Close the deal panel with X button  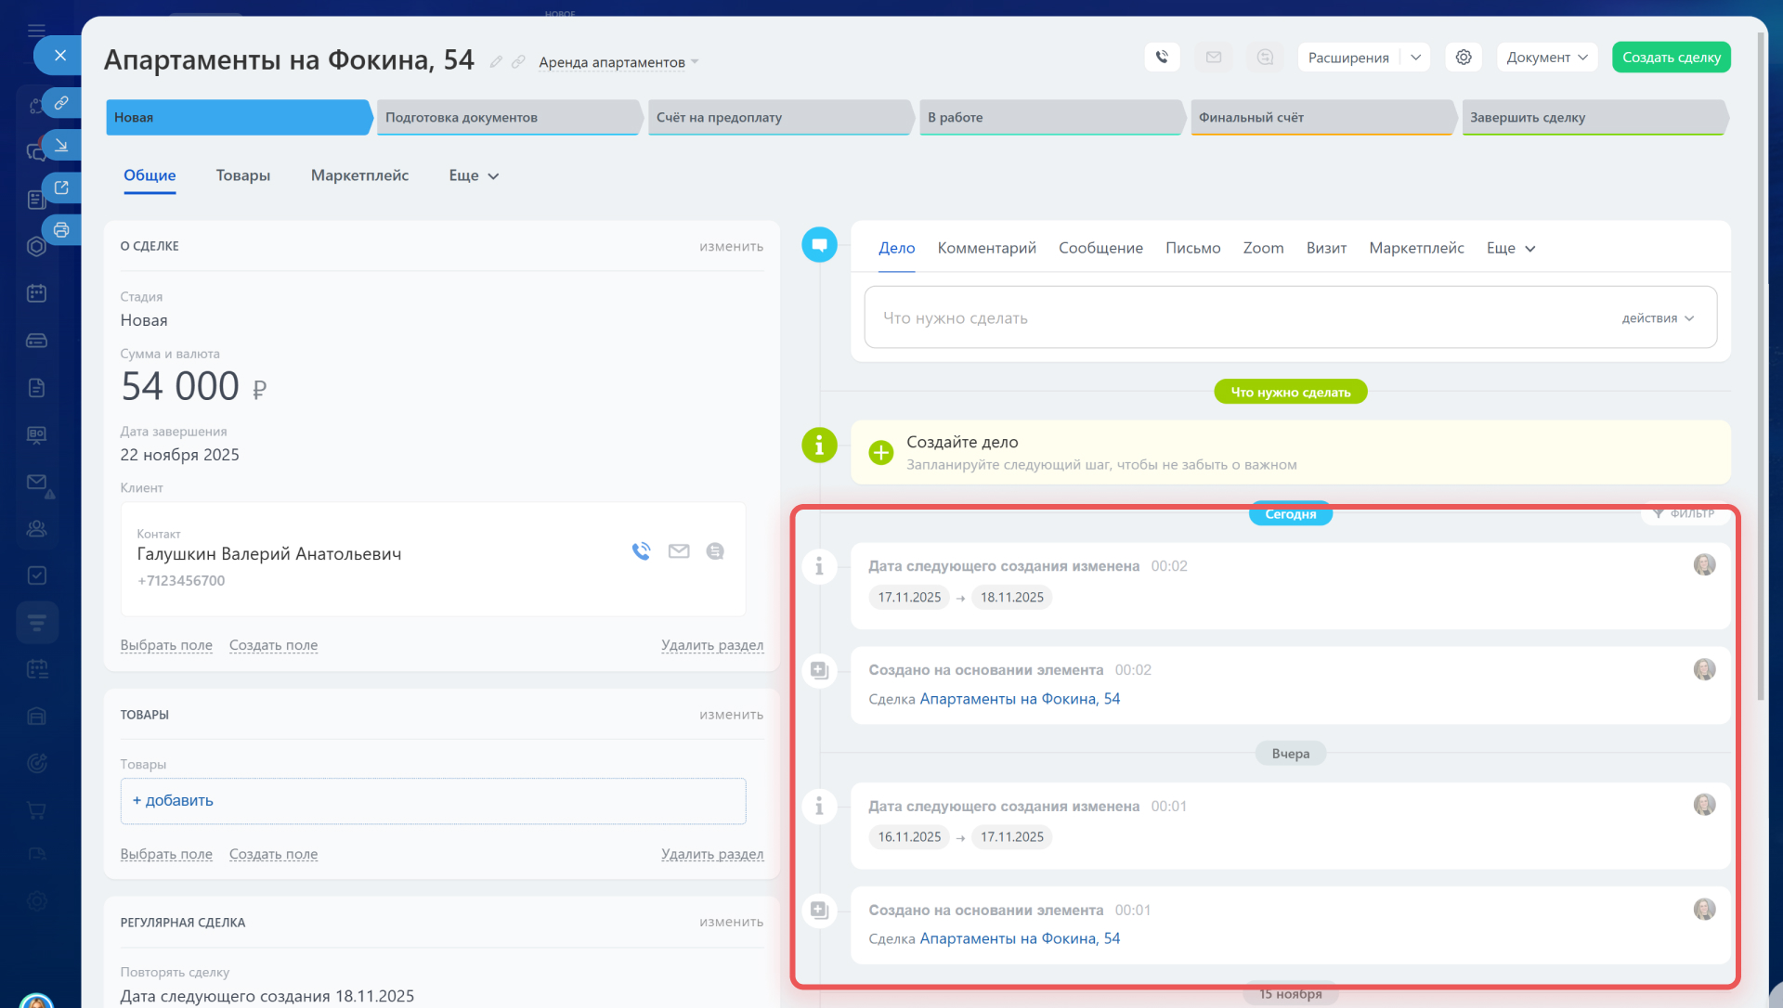point(60,56)
